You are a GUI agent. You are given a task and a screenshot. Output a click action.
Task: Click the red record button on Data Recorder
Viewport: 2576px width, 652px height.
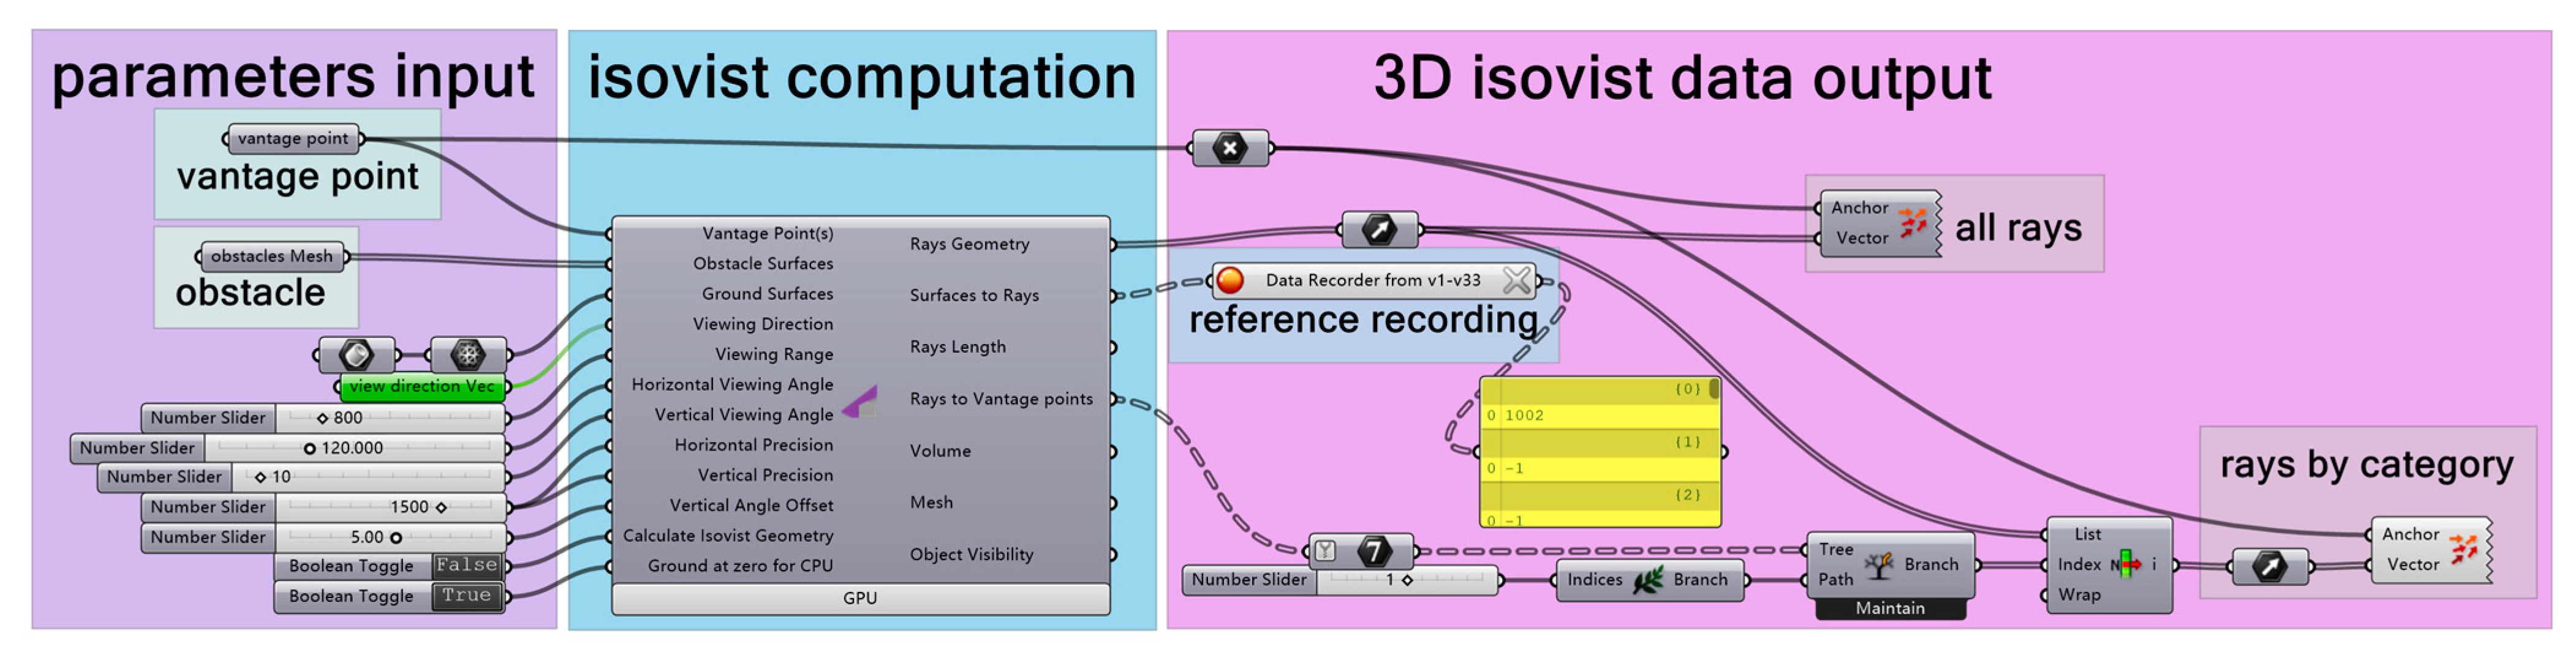1230,280
